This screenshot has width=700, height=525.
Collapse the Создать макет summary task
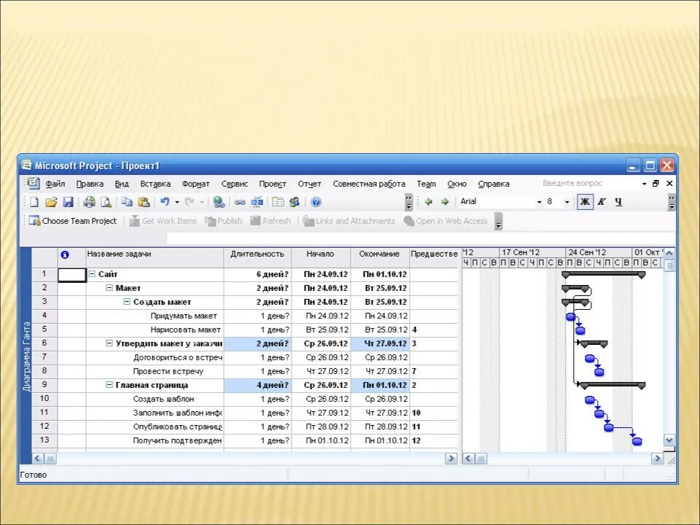[x=127, y=302]
